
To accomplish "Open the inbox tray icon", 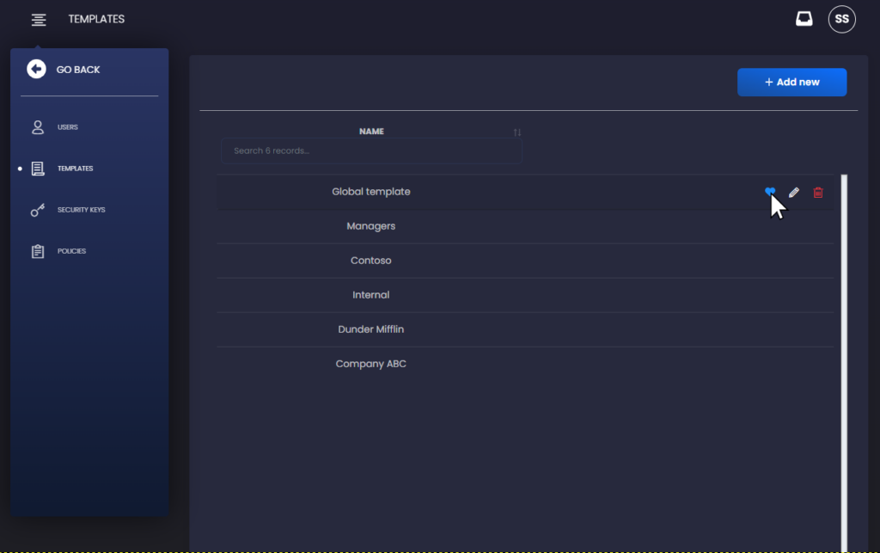I will [804, 19].
